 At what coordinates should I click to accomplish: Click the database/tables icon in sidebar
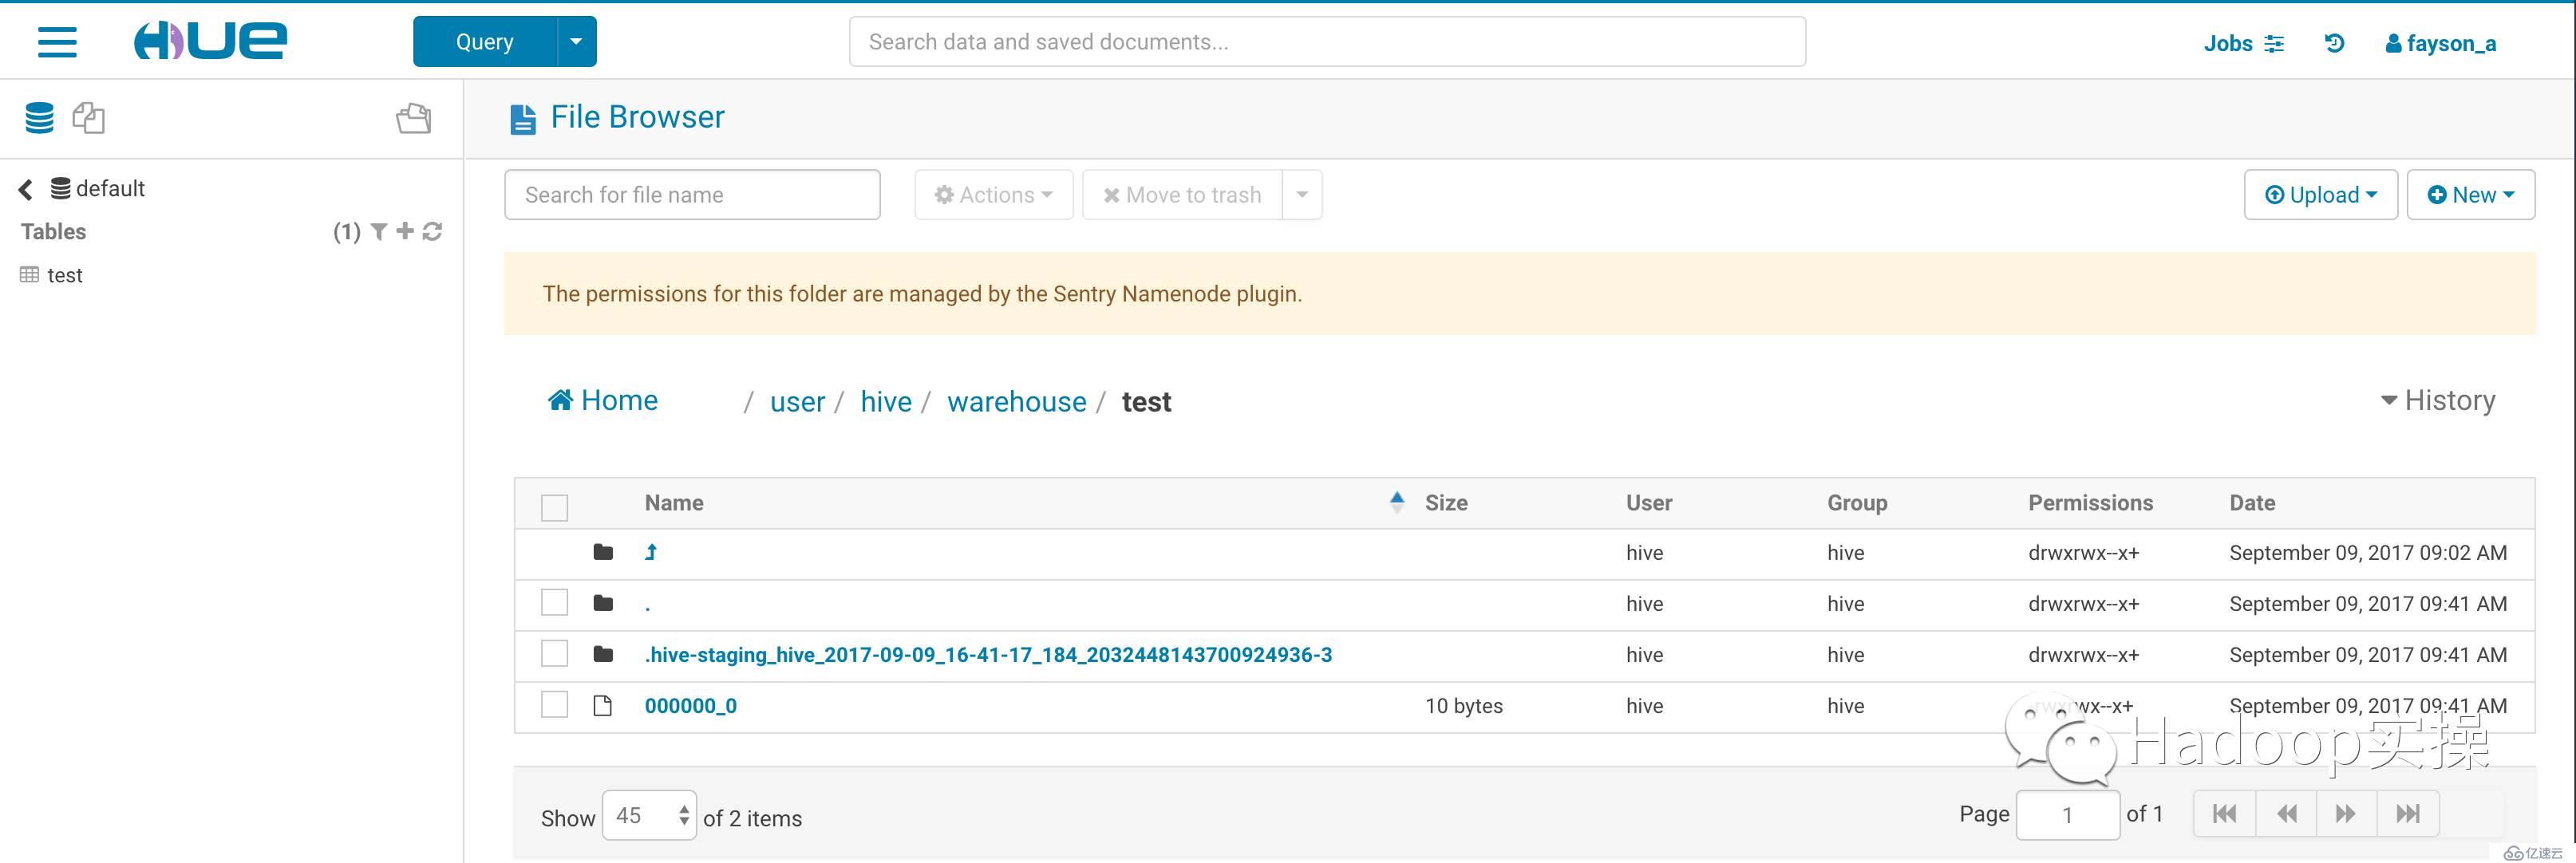36,118
